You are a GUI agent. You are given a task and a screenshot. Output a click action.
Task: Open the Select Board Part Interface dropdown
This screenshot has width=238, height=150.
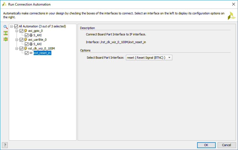[x=149, y=58]
